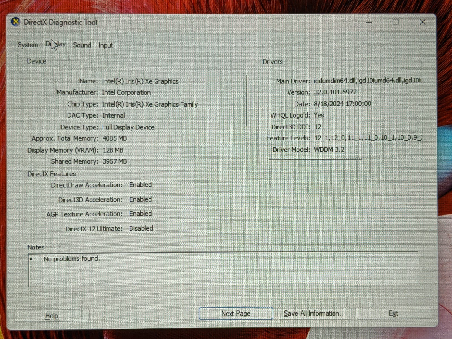Click the driver version 32.0.101.5972 value
This screenshot has width=452, height=339.
[335, 92]
